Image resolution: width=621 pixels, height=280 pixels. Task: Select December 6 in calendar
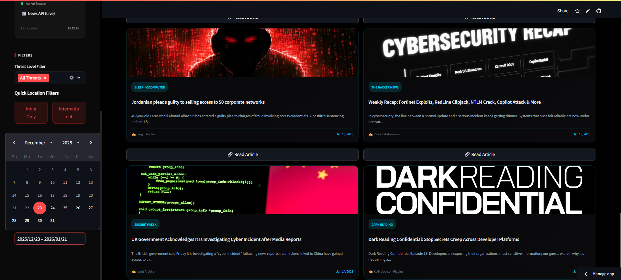click(x=91, y=170)
